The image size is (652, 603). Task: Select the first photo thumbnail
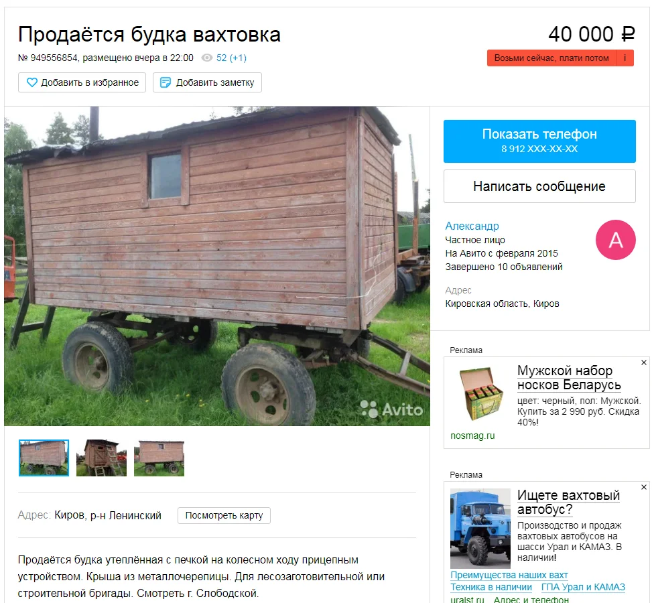[x=44, y=458]
